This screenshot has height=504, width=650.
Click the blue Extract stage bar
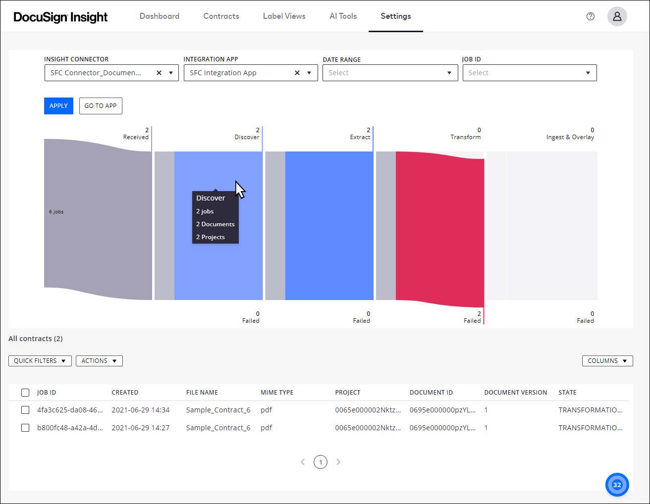[329, 226]
